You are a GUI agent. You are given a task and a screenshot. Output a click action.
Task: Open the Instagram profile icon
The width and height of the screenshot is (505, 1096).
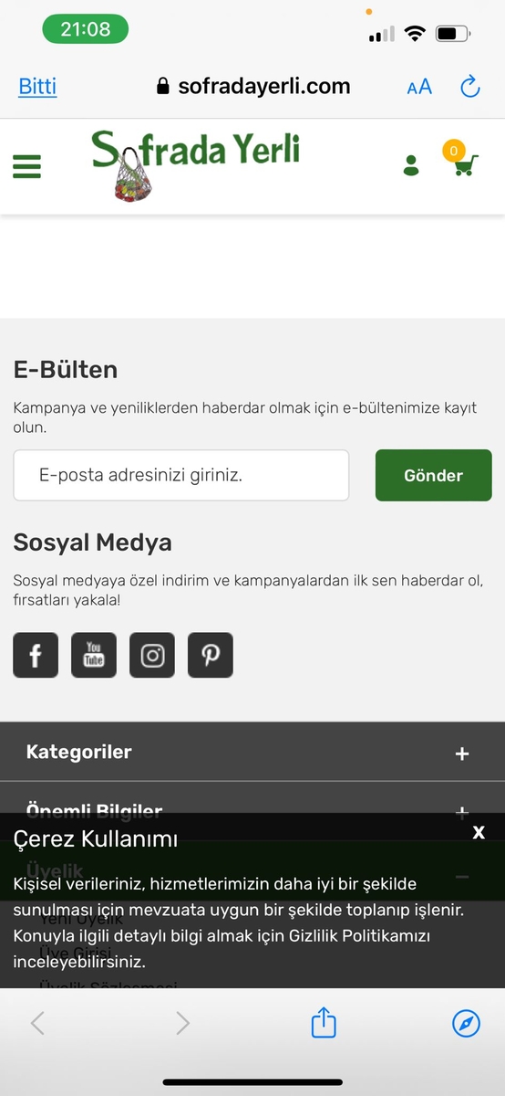(x=152, y=655)
